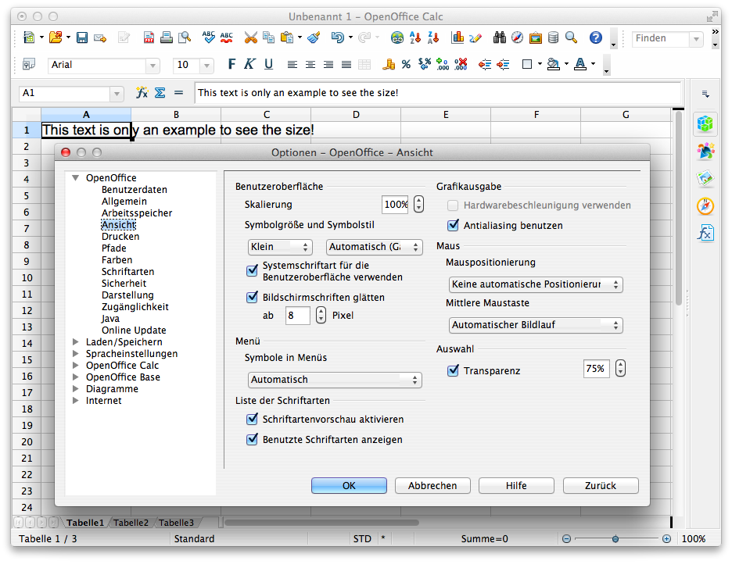Open Mauspositionierung dropdown
732x568 pixels.
536,284
